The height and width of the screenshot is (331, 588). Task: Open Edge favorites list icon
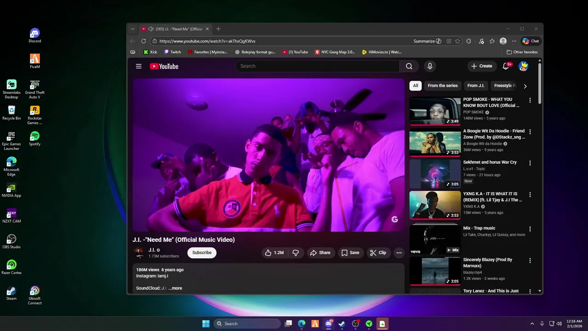point(492,41)
